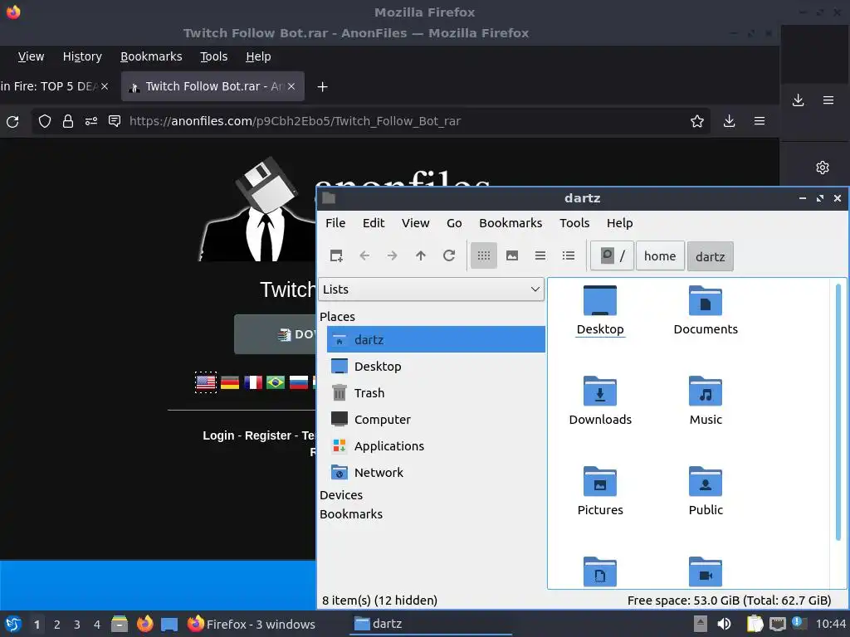Image resolution: width=850 pixels, height=637 pixels.
Task: Click the file manager vertical scrollbar
Action: [x=838, y=411]
